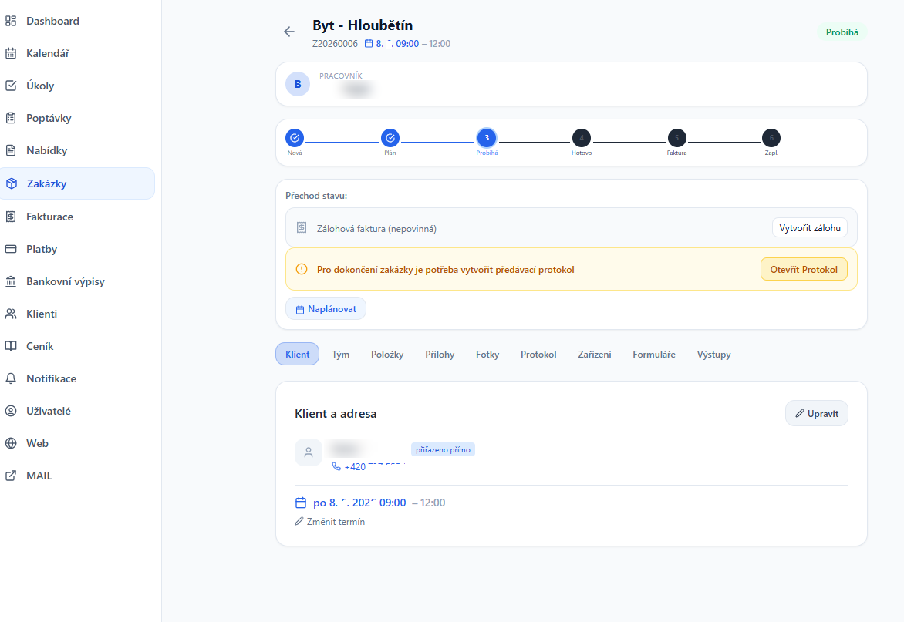Call the client's +420 phone number

coord(369,466)
